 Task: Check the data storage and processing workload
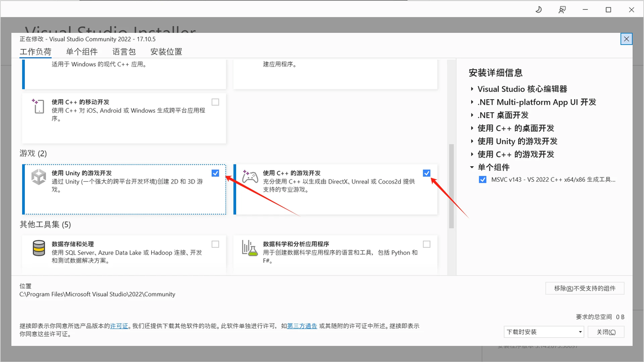[215, 244]
